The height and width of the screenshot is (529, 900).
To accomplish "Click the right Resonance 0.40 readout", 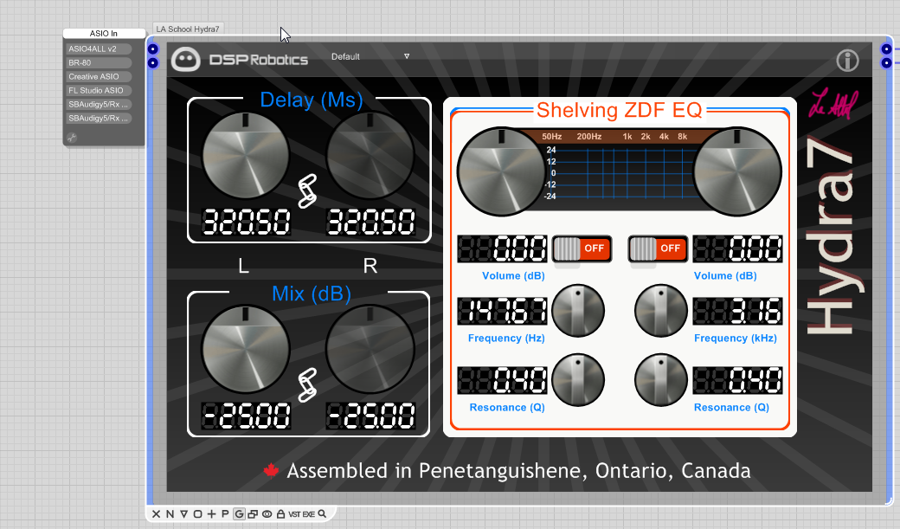I will pos(737,380).
